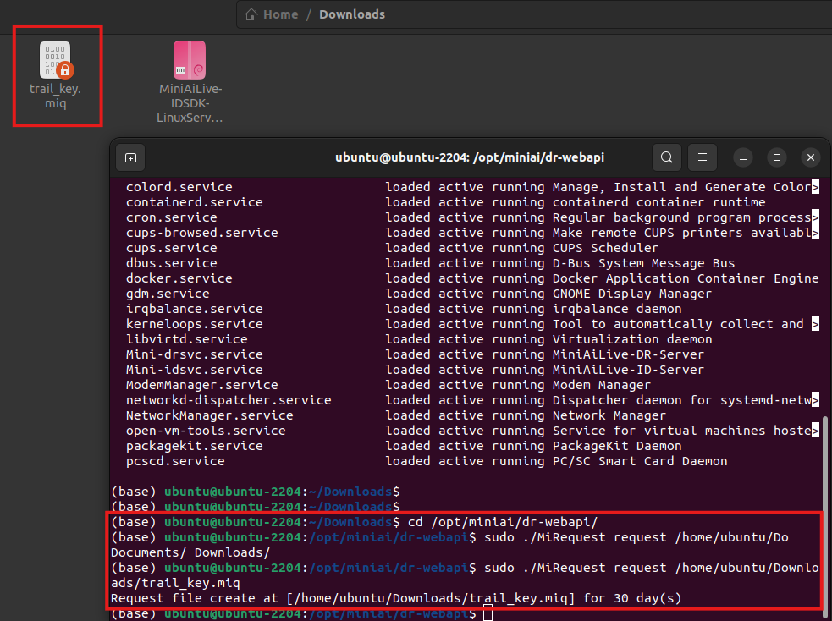Screen dimensions: 832x621
Task: Click the Home icon in path bar
Action: [x=251, y=14]
